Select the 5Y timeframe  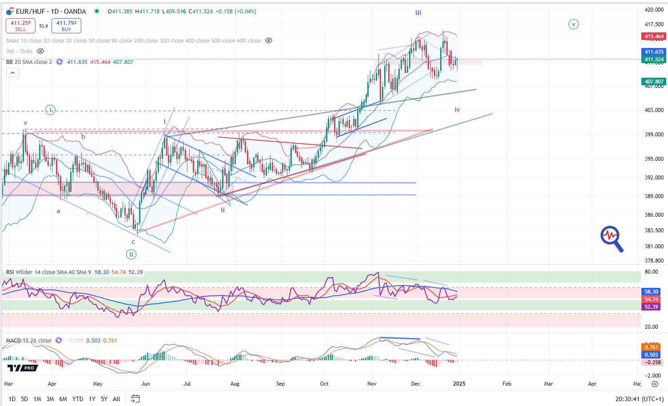pyautogui.click(x=104, y=399)
